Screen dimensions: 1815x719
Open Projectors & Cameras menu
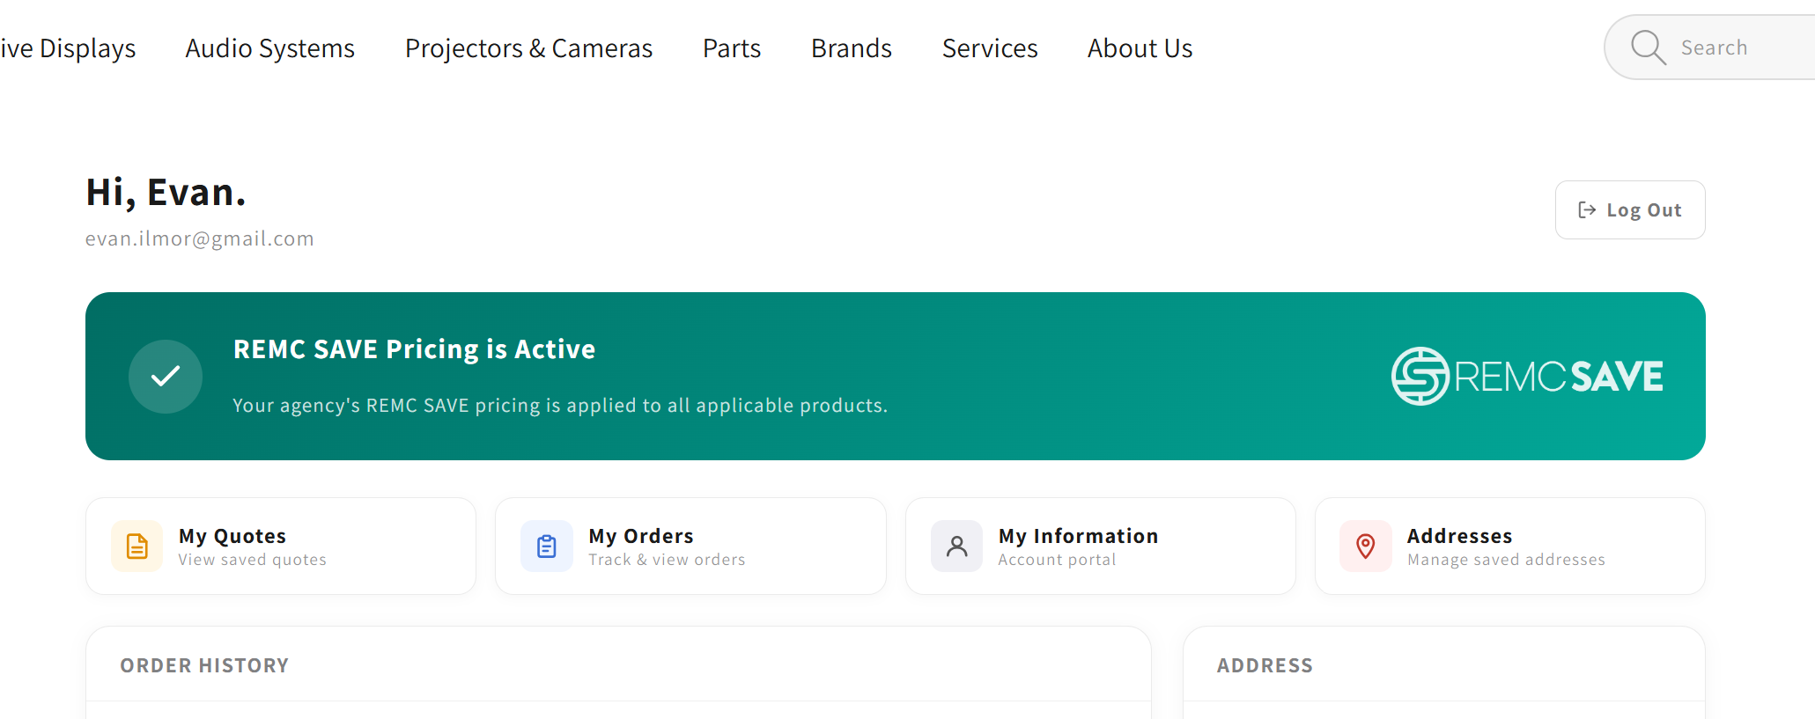[528, 48]
